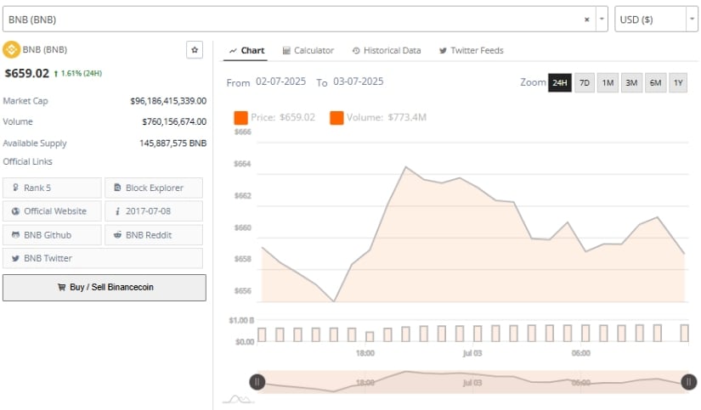The height and width of the screenshot is (410, 701).
Task: Select the 1Y zoom range
Action: pyautogui.click(x=678, y=82)
